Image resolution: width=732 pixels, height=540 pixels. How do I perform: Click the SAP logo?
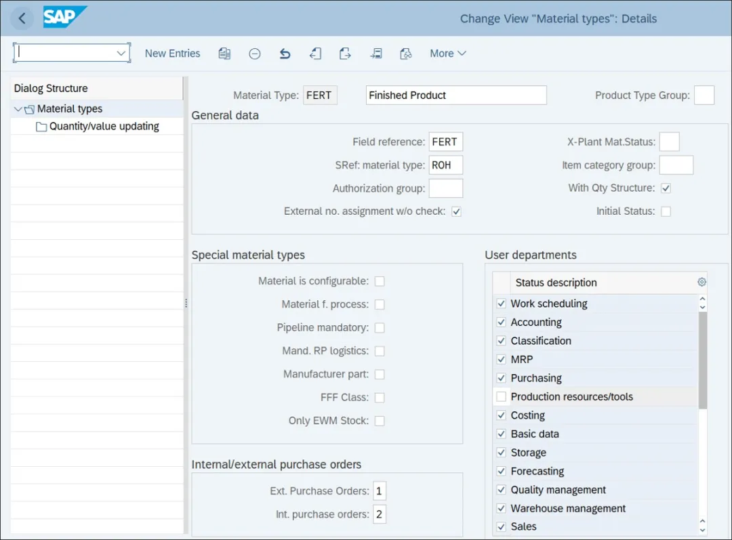click(64, 17)
